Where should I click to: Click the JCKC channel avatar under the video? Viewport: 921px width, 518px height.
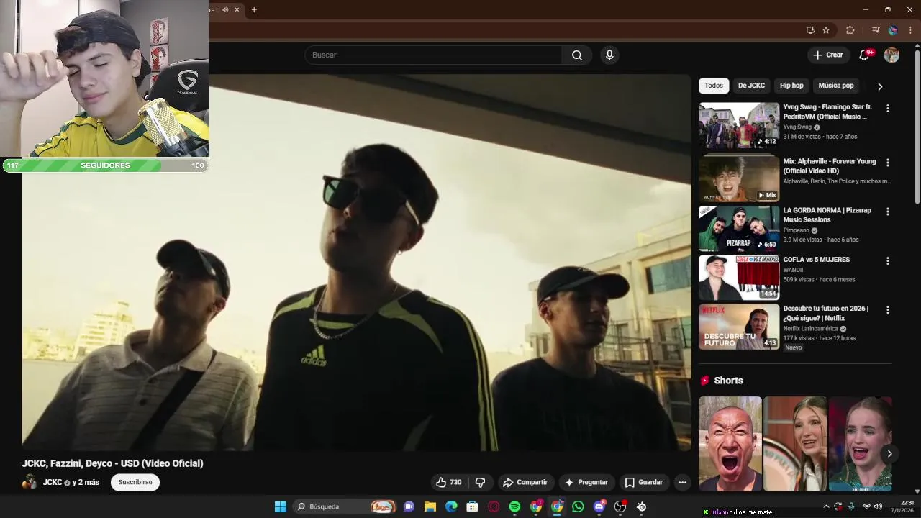30,482
